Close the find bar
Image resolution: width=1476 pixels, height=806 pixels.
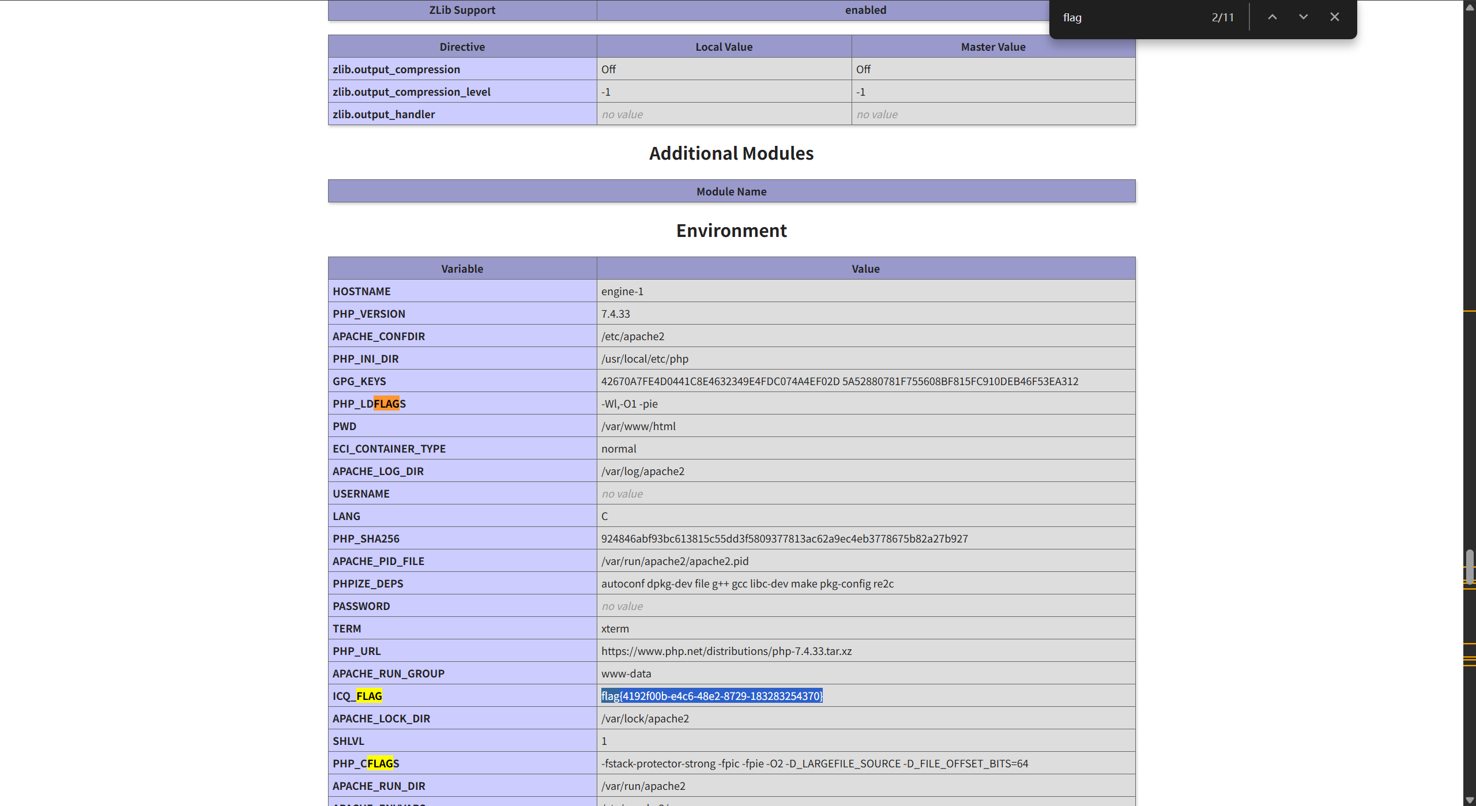point(1334,17)
